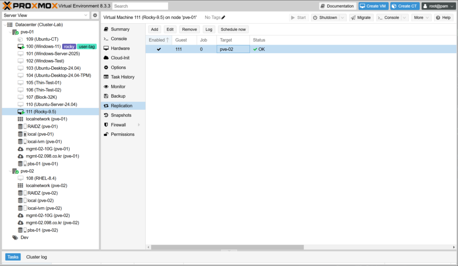Image resolution: width=458 pixels, height=266 pixels.
Task: Select the RAIDZ (pve-01) storage icon
Action: point(21,126)
